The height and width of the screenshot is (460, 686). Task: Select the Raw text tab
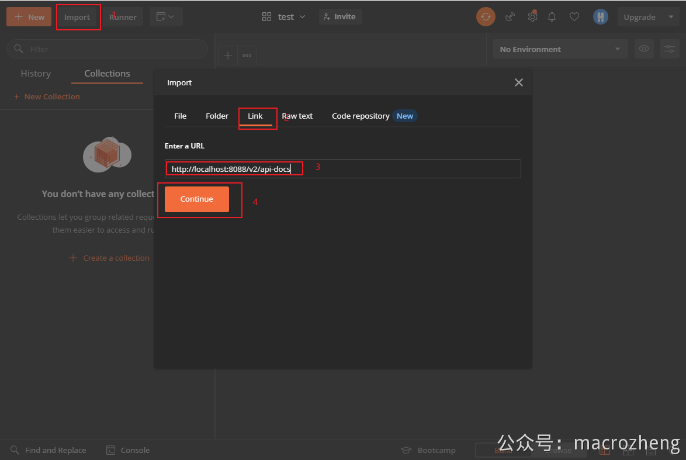click(x=297, y=116)
